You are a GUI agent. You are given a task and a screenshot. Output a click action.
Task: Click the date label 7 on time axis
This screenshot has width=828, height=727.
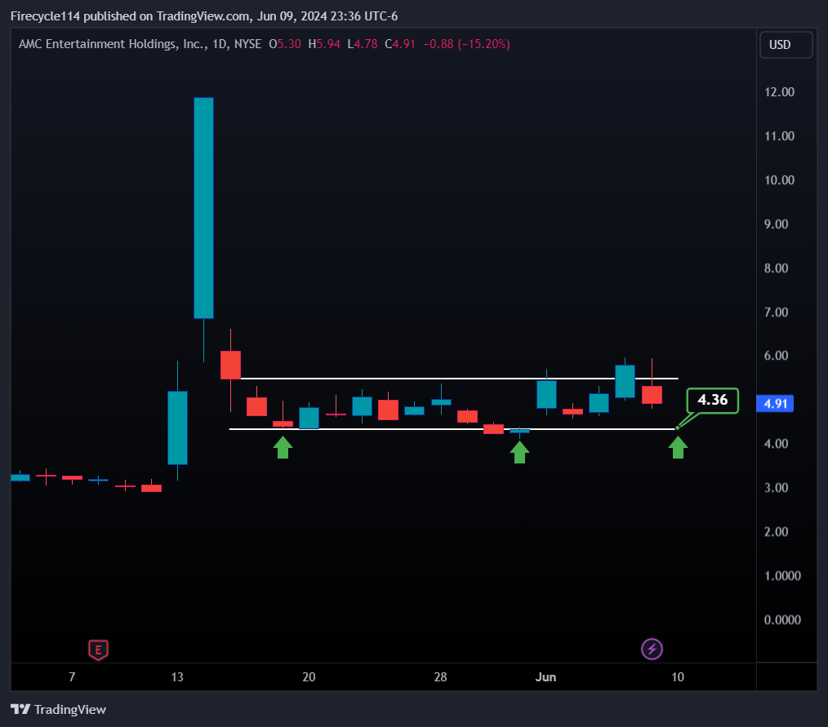click(73, 677)
